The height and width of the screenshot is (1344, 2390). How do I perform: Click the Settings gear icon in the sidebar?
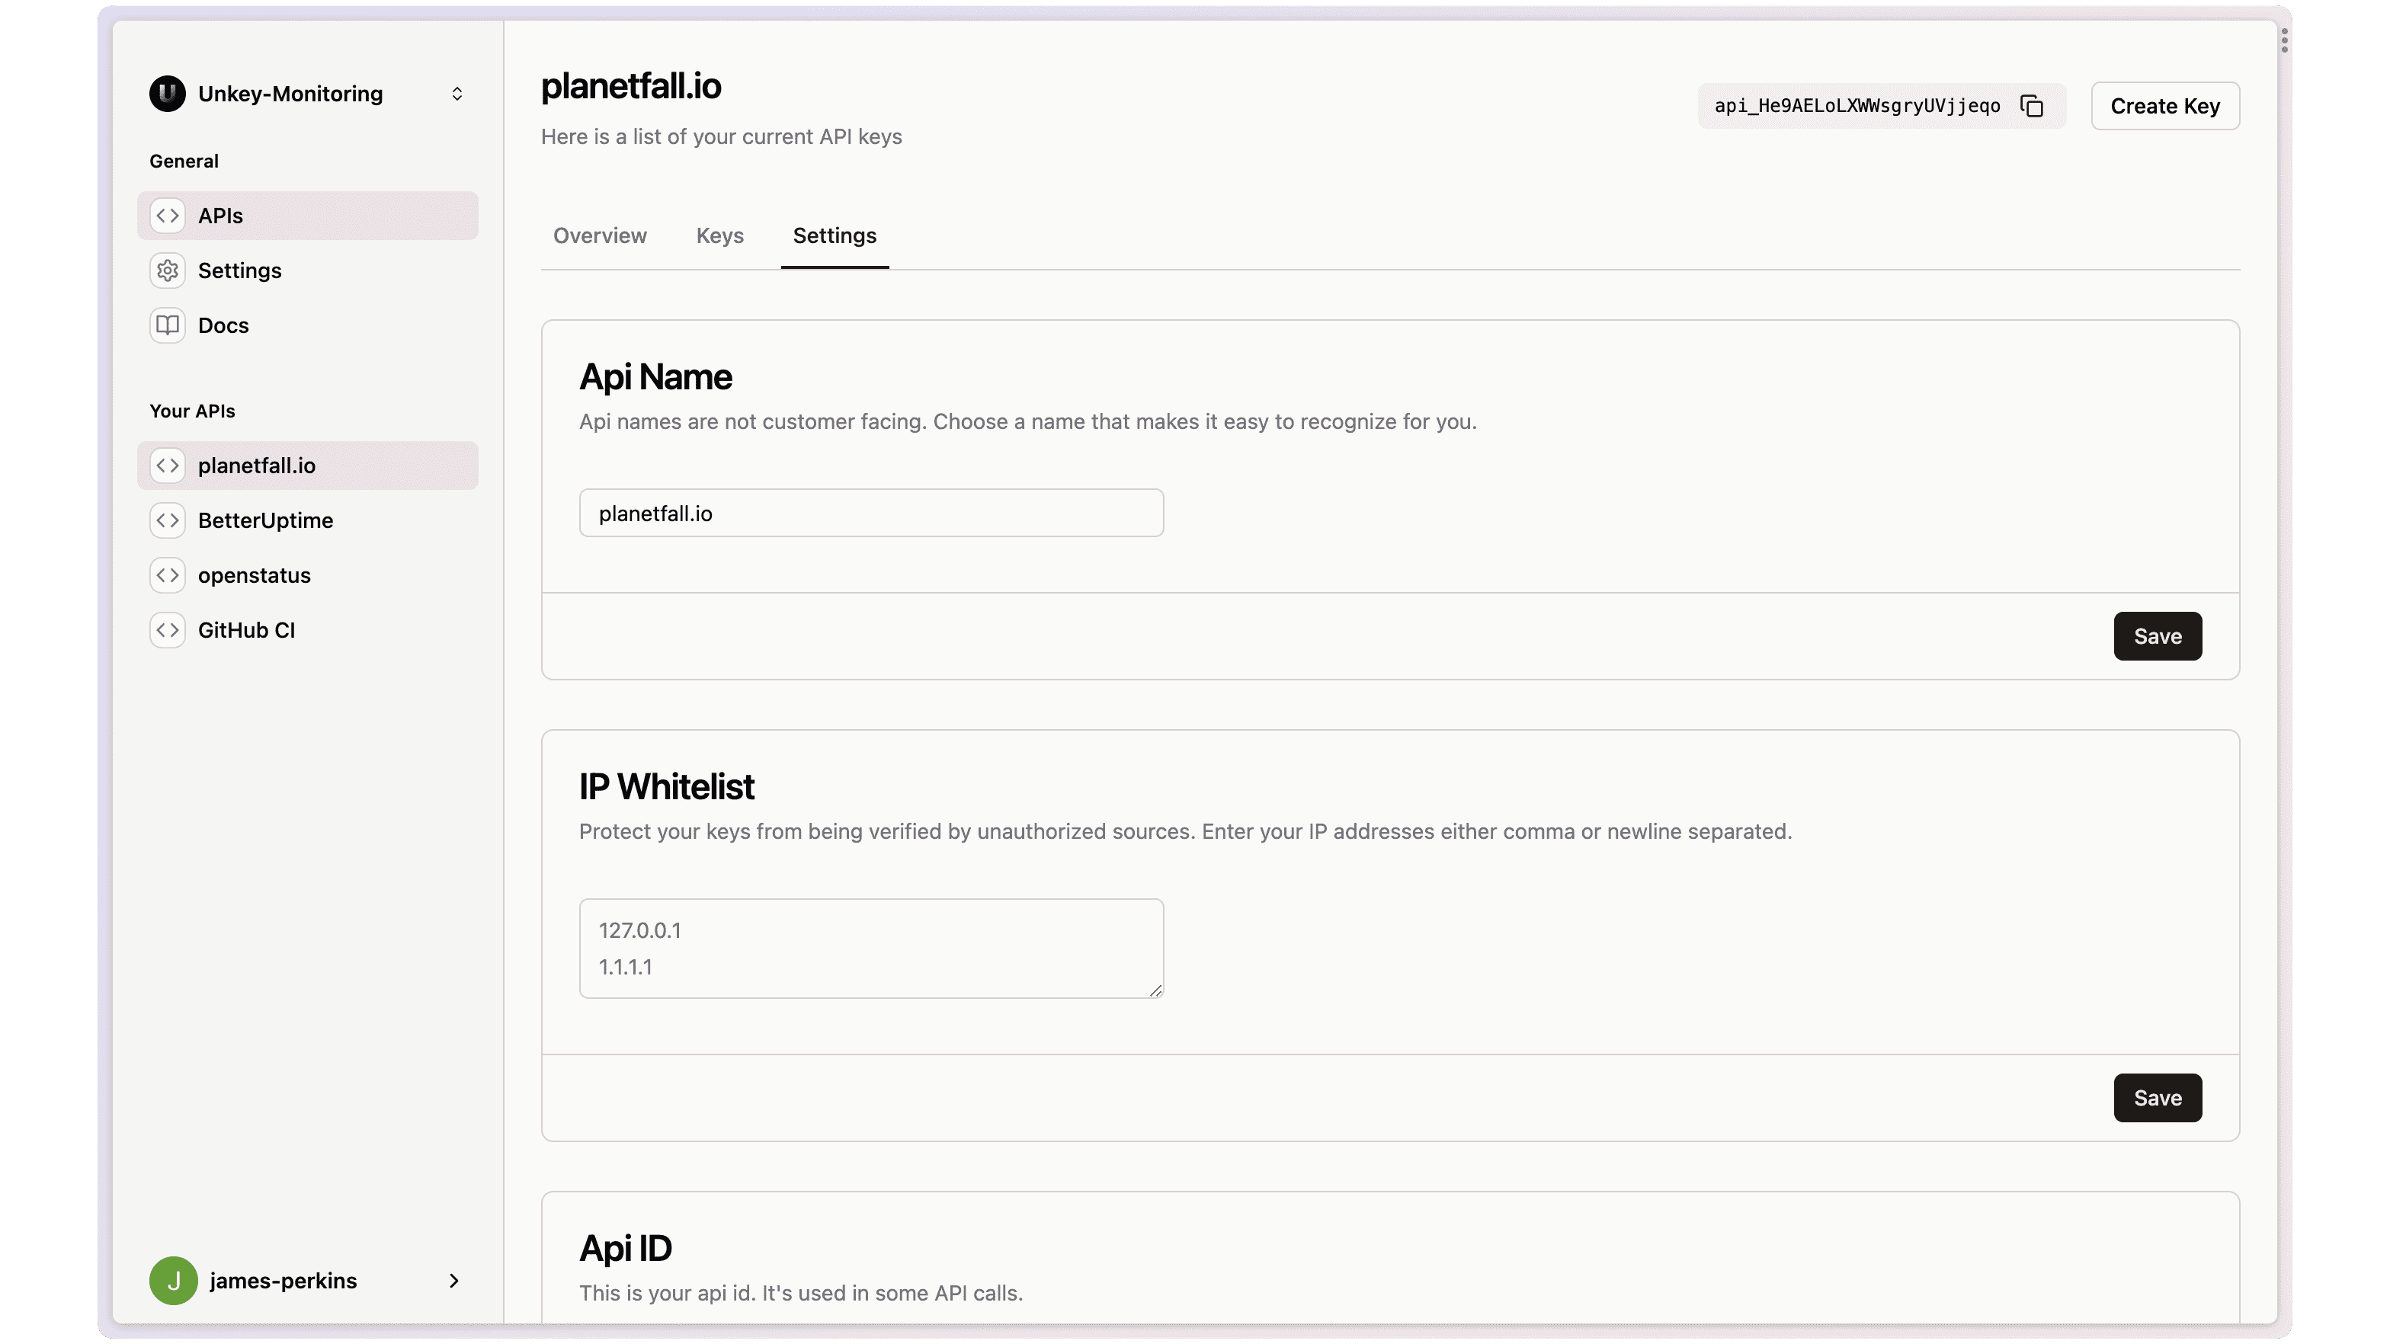tap(168, 270)
